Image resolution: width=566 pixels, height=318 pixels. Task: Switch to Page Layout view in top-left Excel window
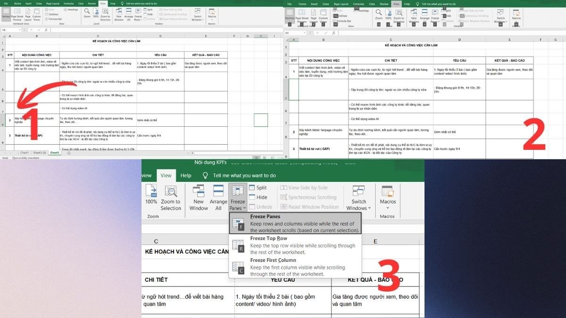pos(28,15)
